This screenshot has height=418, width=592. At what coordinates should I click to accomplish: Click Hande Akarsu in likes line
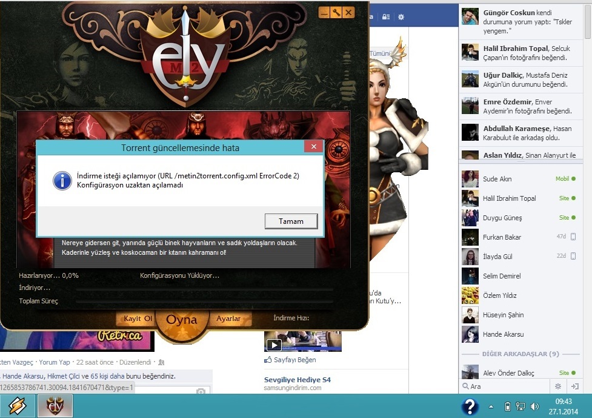[x=24, y=376]
